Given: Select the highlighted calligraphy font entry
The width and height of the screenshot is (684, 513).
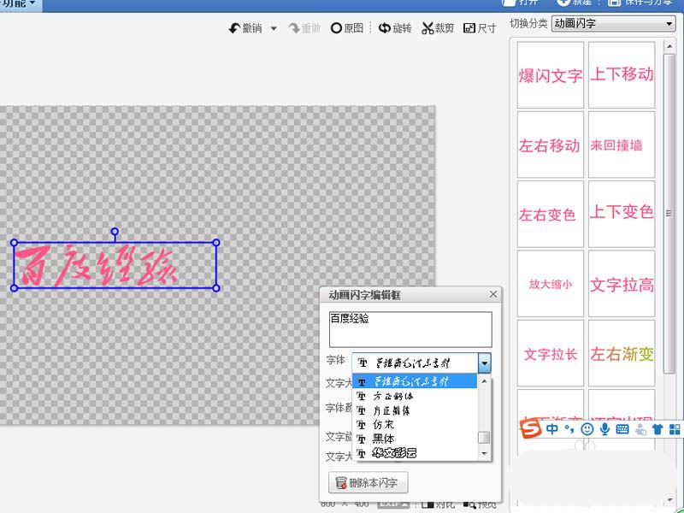Looking at the screenshot, I should pyautogui.click(x=415, y=381).
